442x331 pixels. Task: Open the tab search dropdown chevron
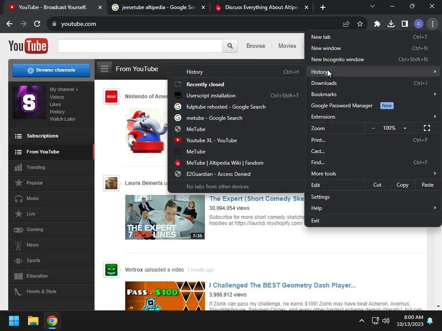pos(373,6)
